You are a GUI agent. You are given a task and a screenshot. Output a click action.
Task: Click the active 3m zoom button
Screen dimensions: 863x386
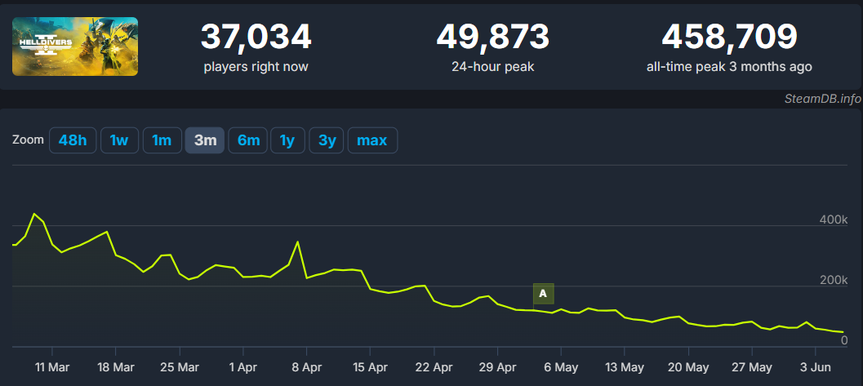(205, 140)
